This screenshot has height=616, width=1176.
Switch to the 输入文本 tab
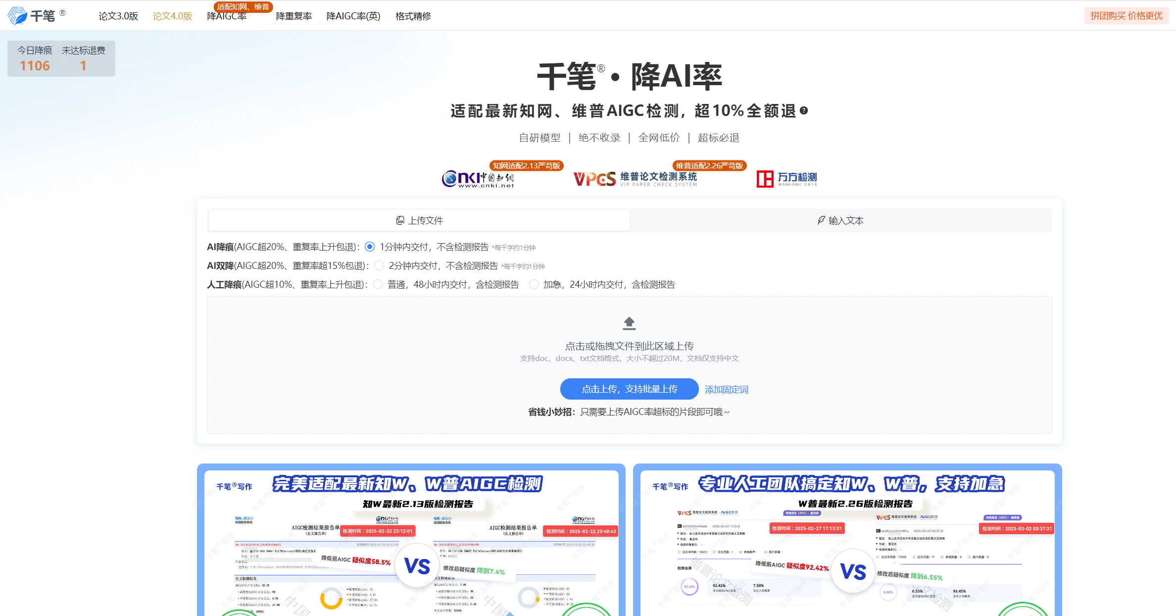tap(841, 220)
